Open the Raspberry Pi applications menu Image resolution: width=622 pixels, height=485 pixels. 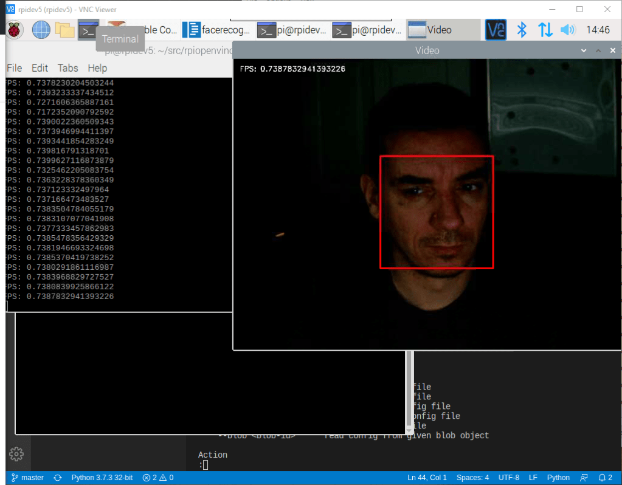(x=15, y=29)
